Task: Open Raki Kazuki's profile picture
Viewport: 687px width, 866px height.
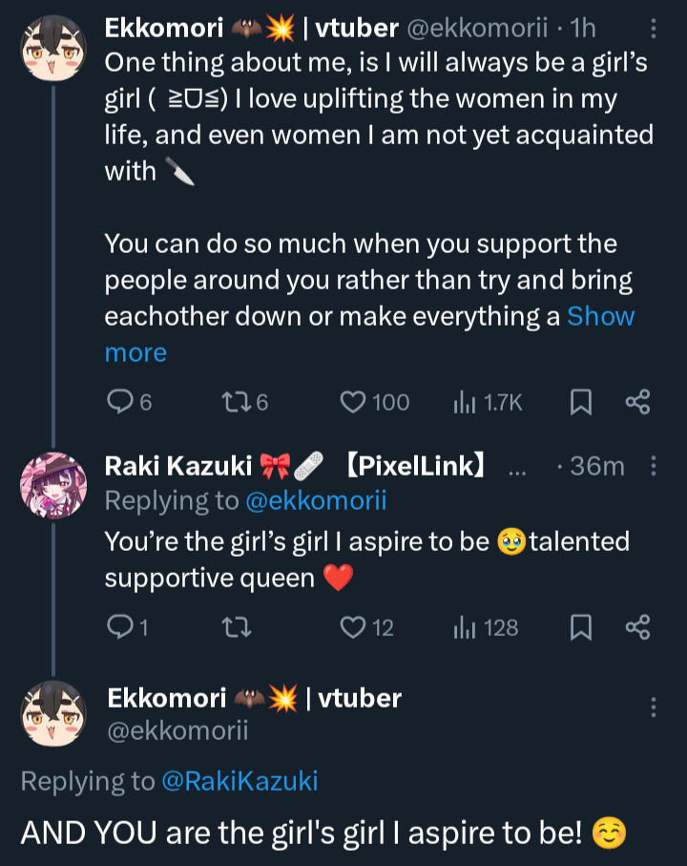Action: (53, 484)
